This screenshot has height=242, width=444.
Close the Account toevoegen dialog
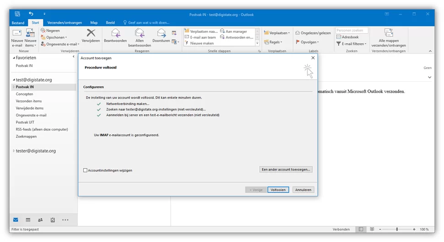pos(313,58)
